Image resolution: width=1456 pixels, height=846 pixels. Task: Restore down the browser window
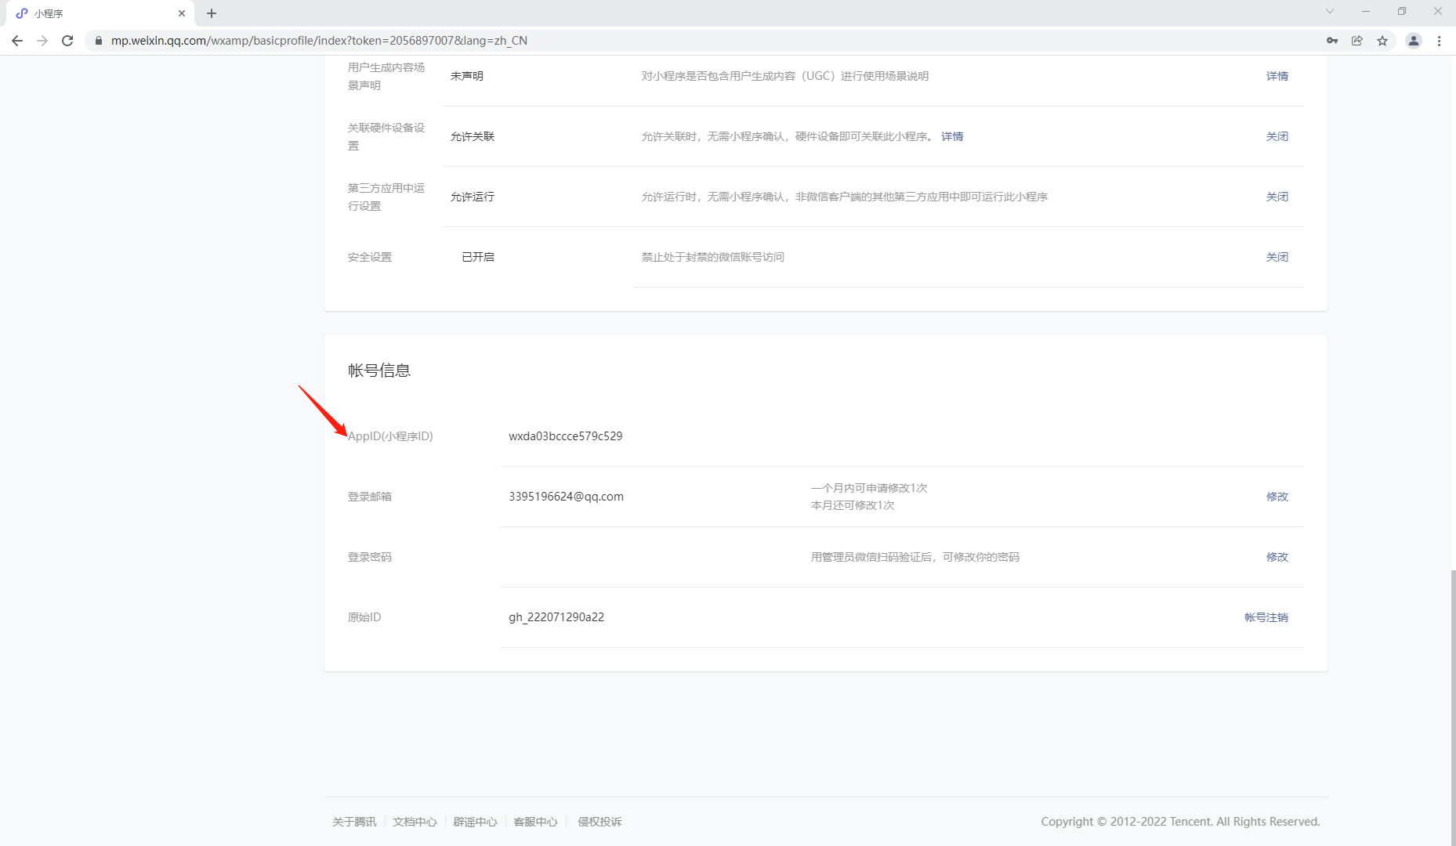pyautogui.click(x=1402, y=11)
